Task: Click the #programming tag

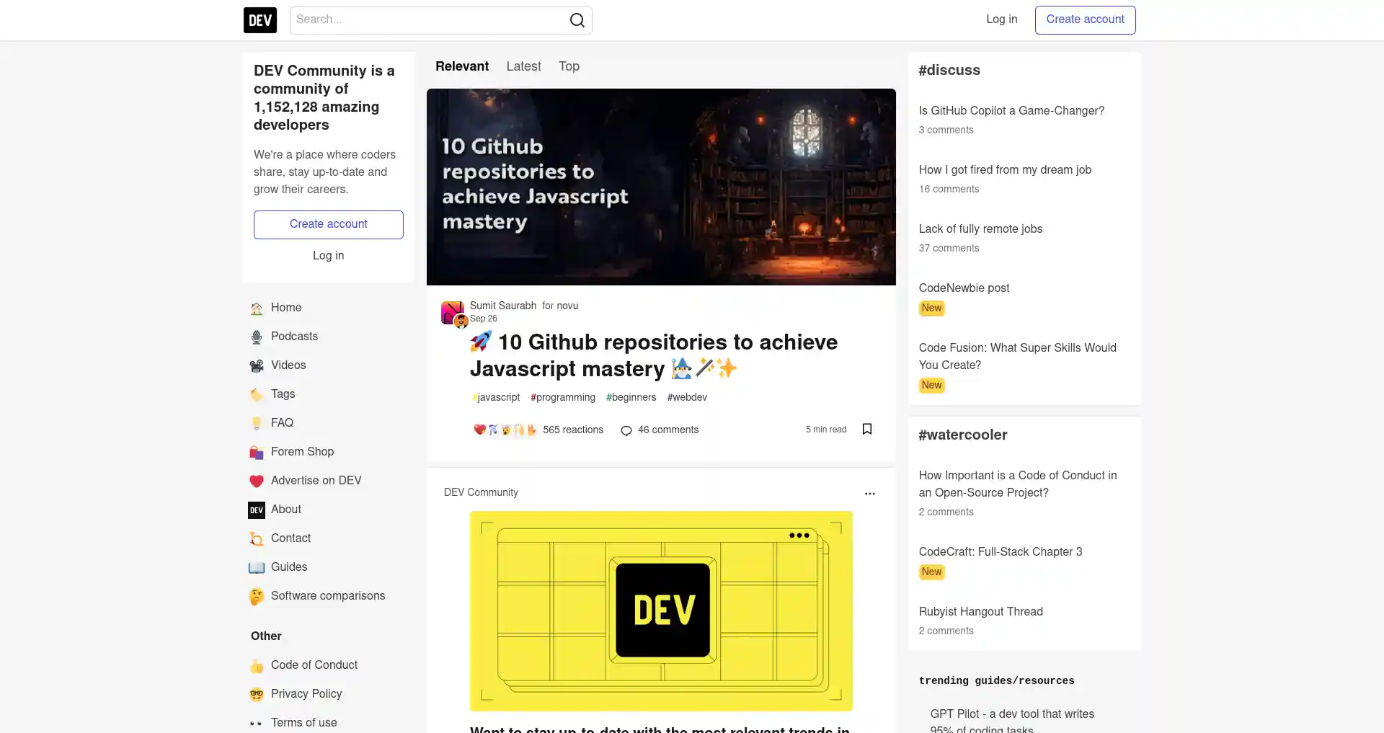Action: (563, 398)
